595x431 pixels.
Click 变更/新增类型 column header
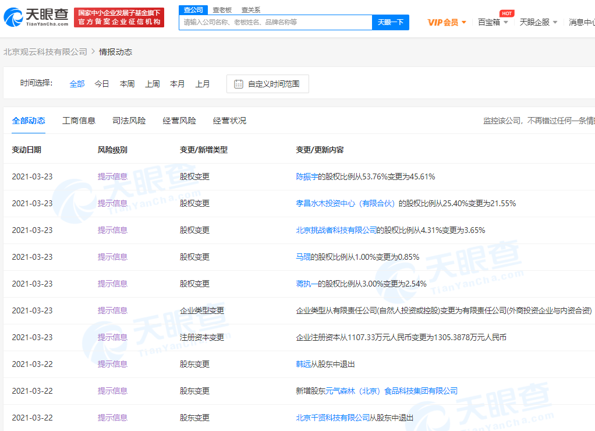click(x=204, y=150)
